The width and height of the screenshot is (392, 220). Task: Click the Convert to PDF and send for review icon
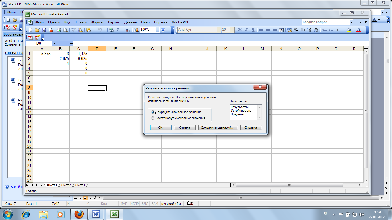(37, 38)
